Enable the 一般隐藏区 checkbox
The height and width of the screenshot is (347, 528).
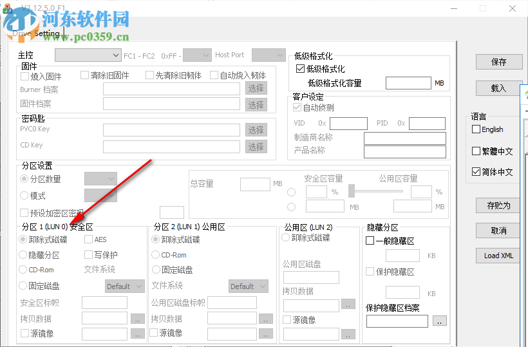coord(370,241)
